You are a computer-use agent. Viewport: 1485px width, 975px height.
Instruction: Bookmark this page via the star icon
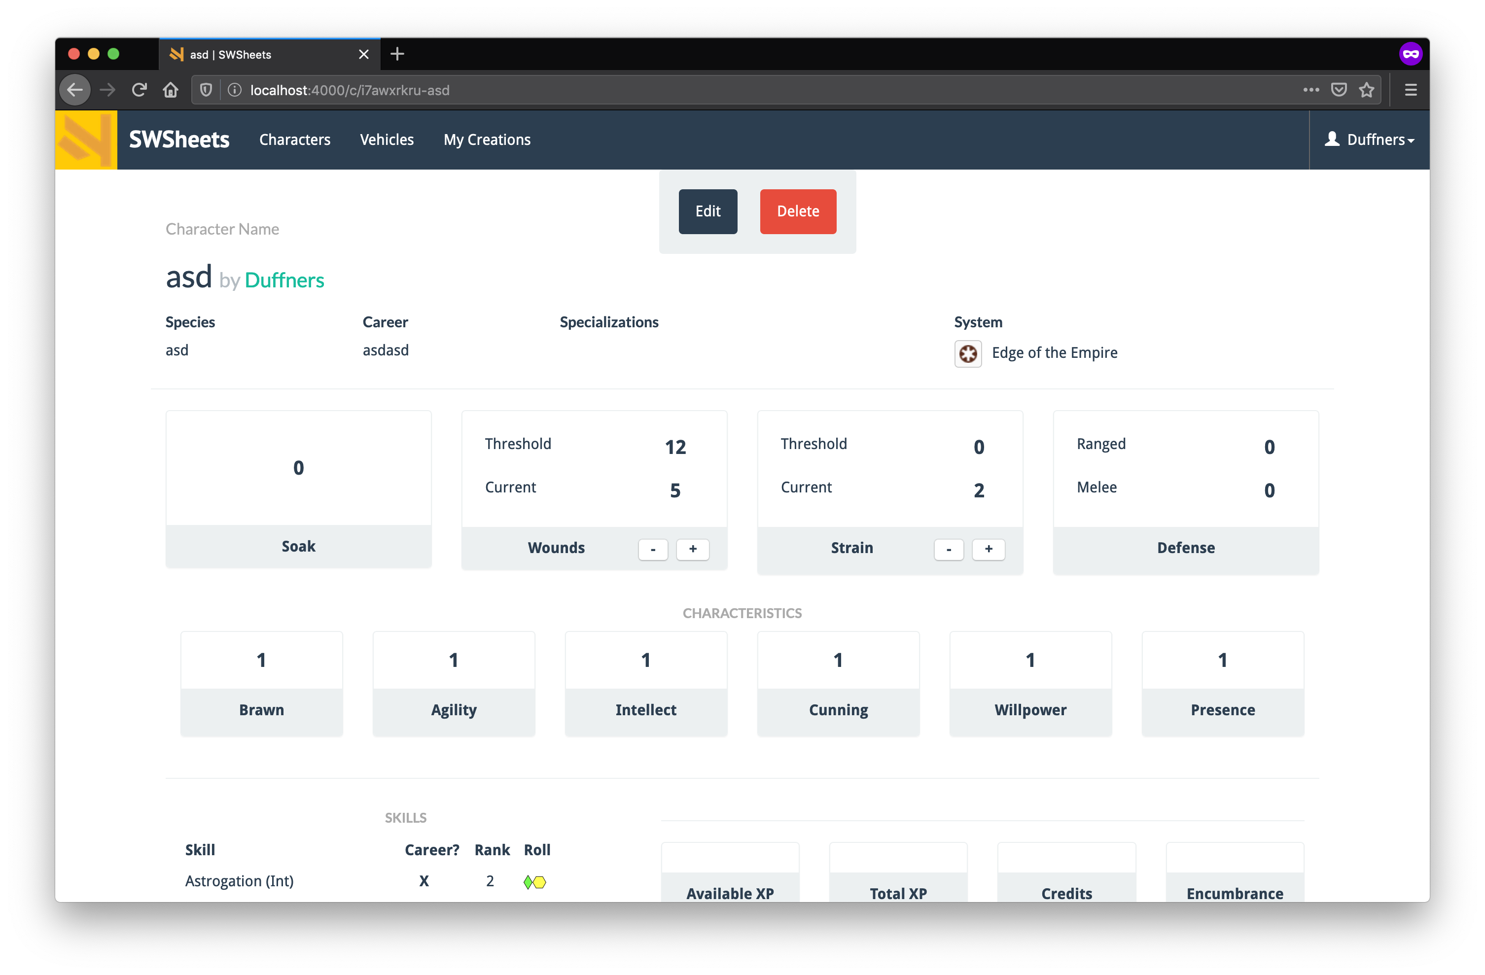click(x=1367, y=90)
